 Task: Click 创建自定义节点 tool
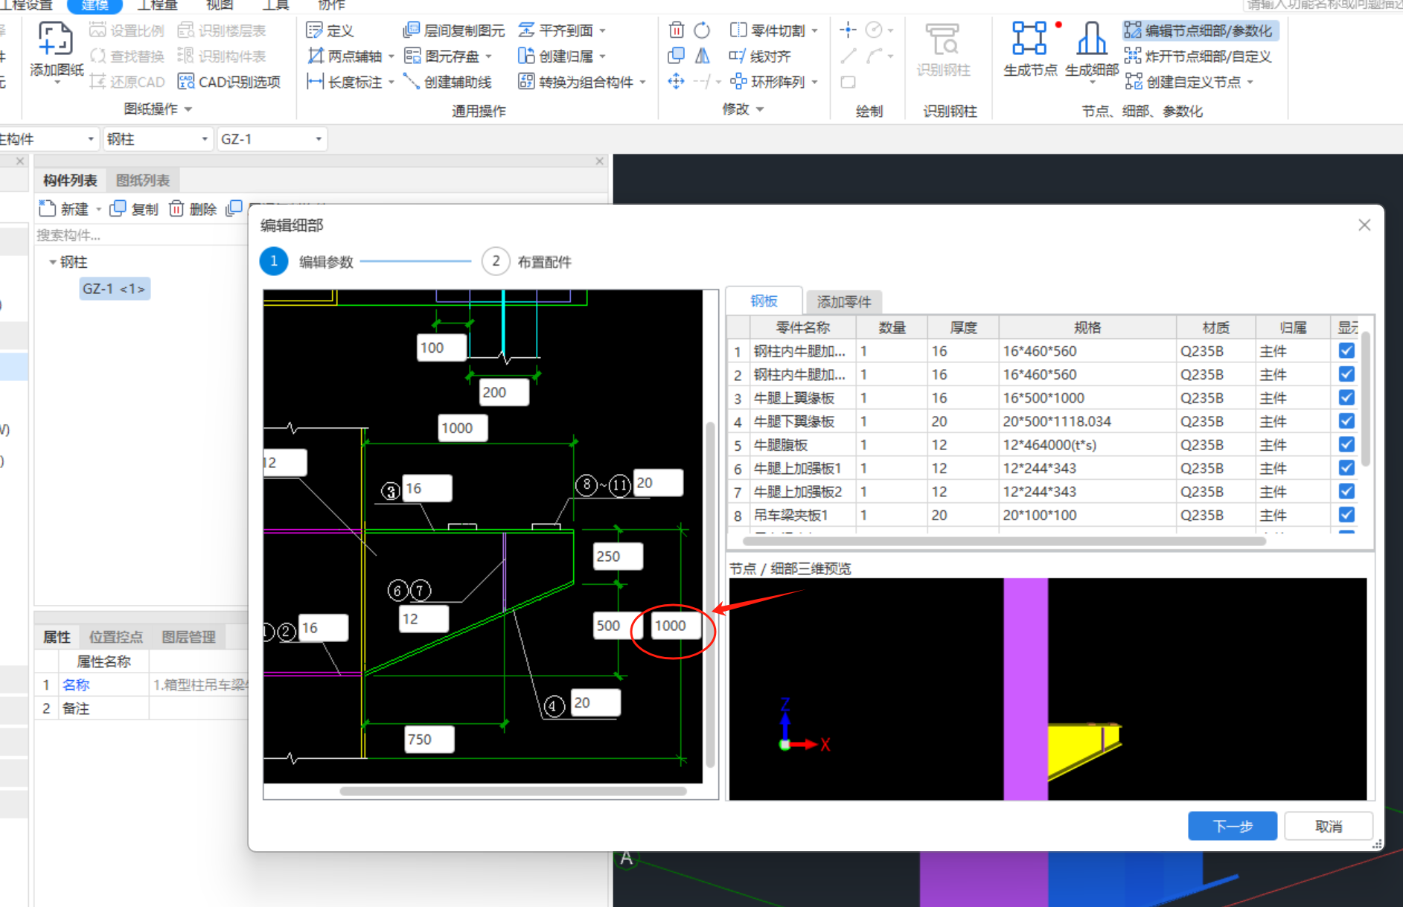pos(1183,82)
